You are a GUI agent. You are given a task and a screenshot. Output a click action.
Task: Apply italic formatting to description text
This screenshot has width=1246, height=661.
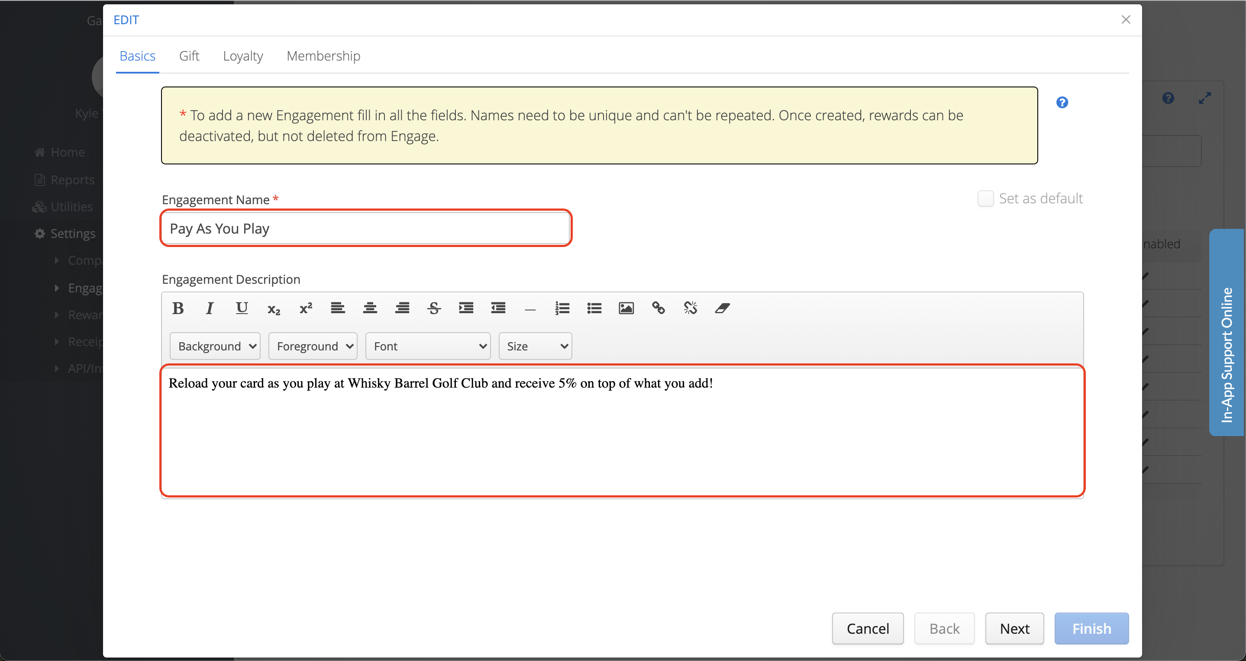tap(210, 308)
